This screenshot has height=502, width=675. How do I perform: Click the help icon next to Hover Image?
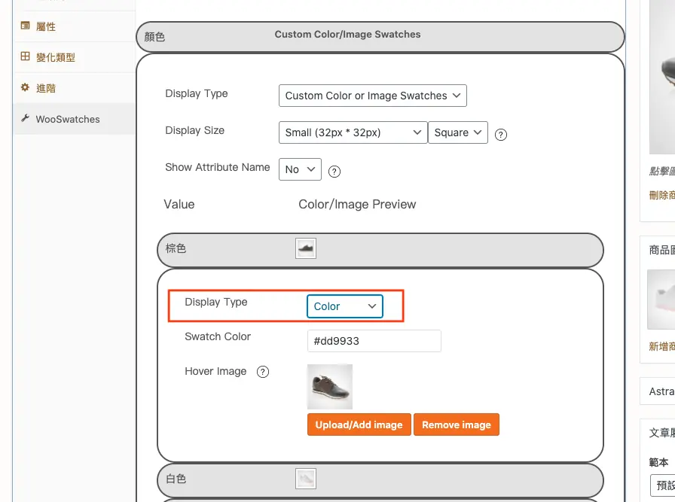tap(263, 372)
